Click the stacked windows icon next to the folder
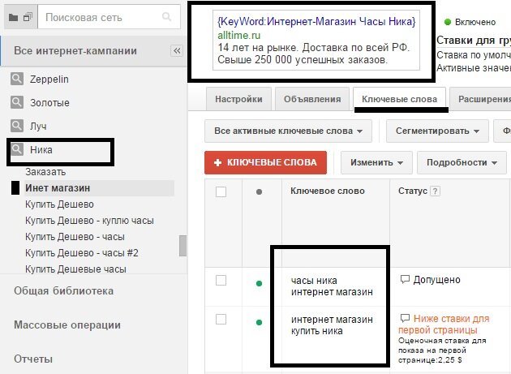Viewport: 511px width, 374px height. 28,17
